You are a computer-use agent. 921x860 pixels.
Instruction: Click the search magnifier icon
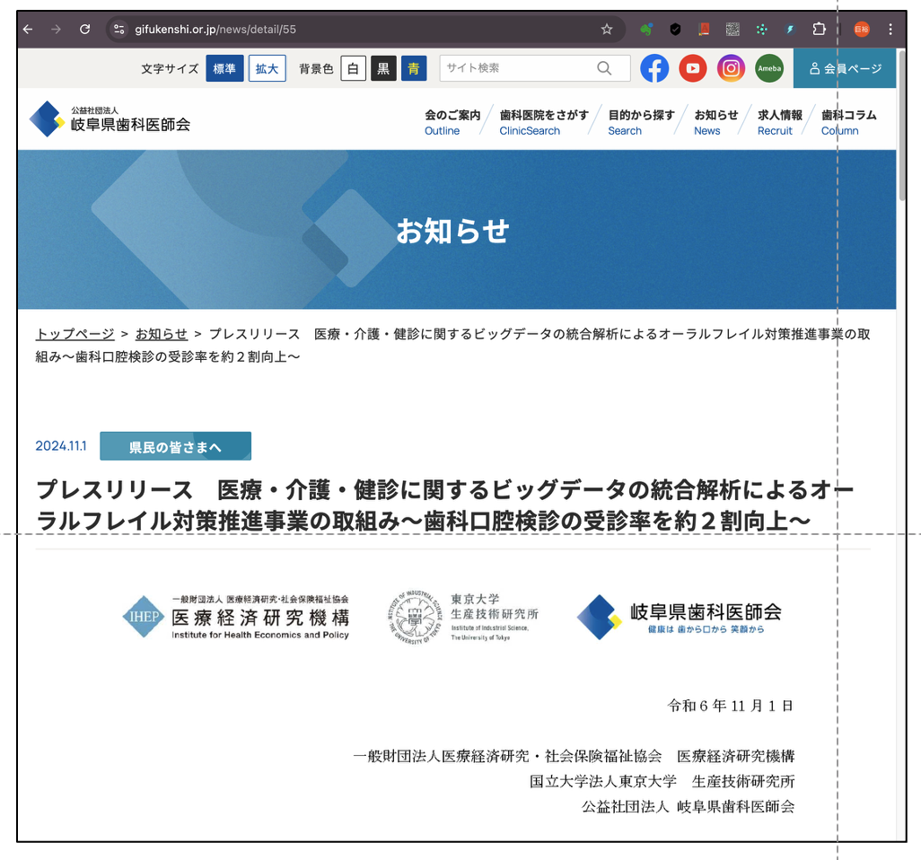pyautogui.click(x=604, y=68)
